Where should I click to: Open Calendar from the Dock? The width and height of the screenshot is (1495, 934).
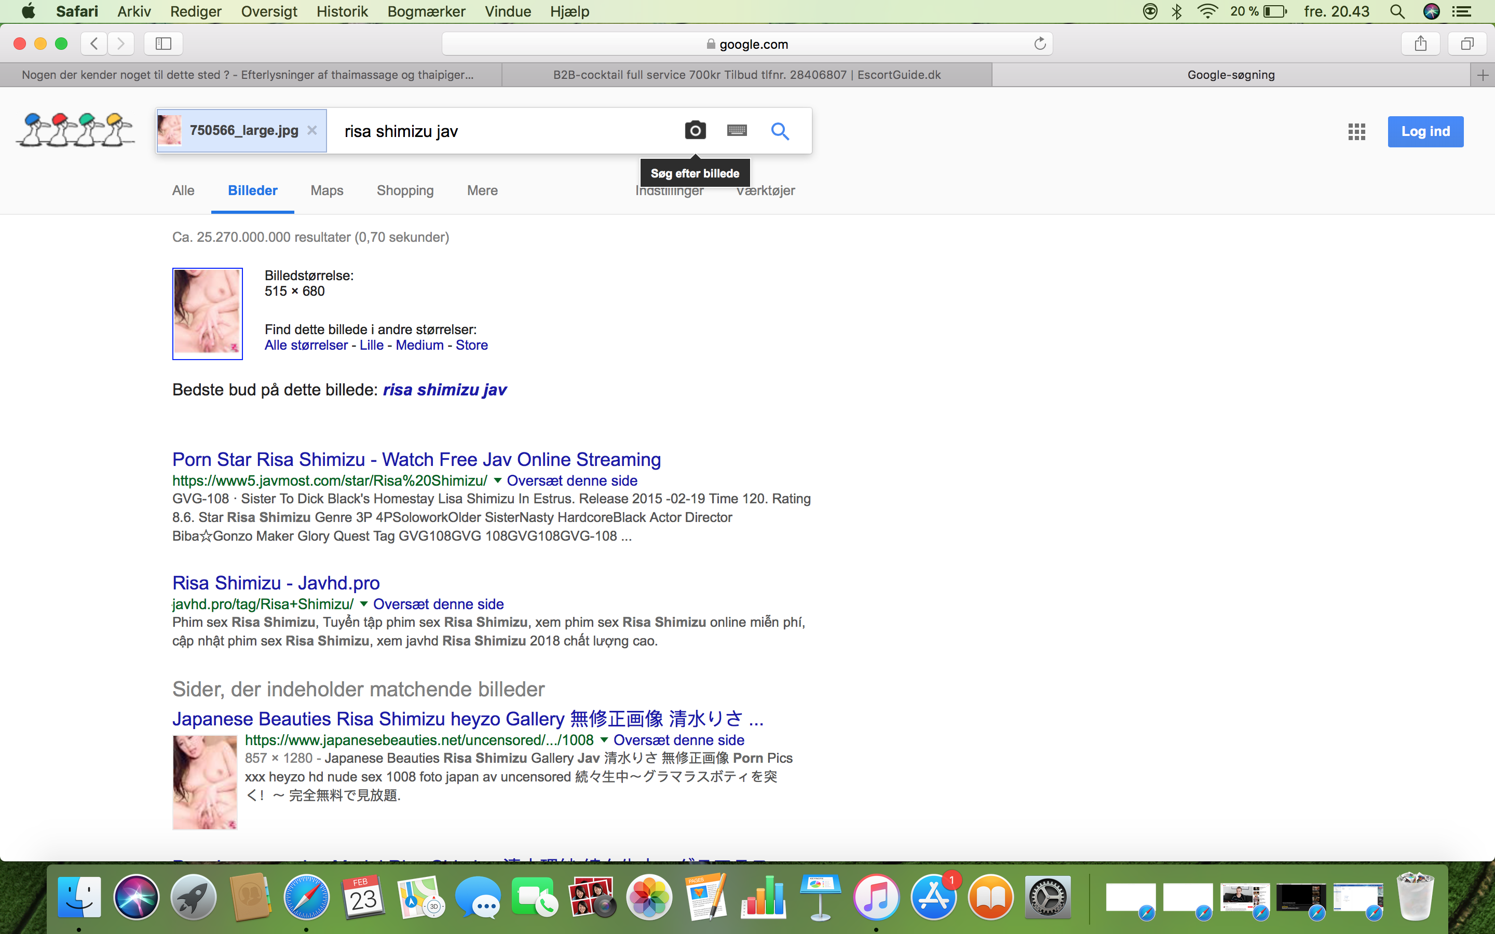click(x=363, y=897)
